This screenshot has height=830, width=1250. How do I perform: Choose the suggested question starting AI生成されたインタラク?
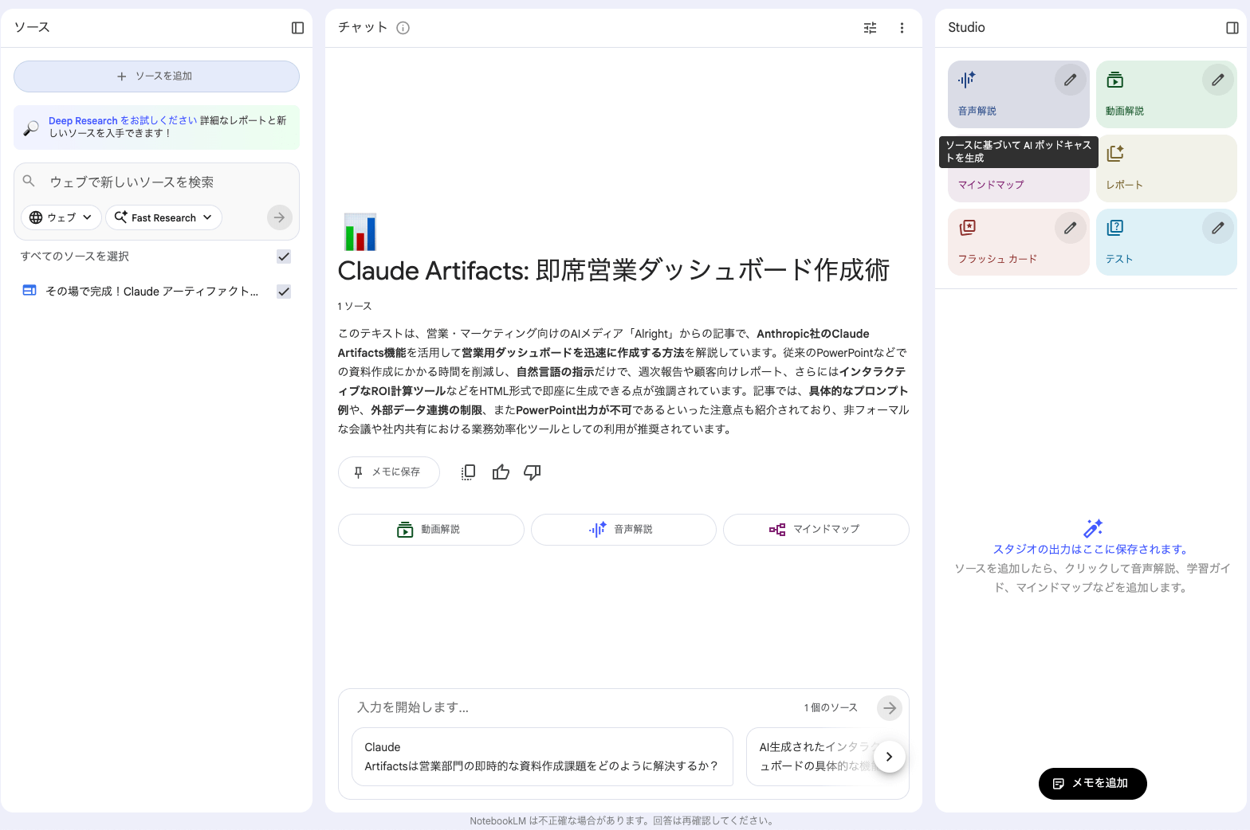[x=813, y=757]
